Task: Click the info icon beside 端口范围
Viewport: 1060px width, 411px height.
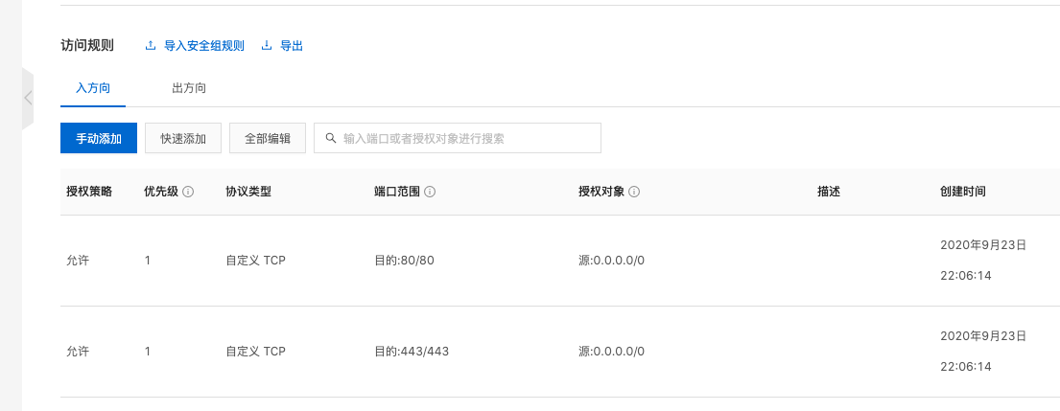Action: [x=430, y=192]
